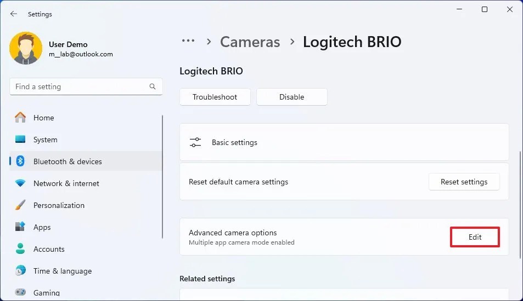
Task: Click the Basic settings sliders icon
Action: (195, 142)
